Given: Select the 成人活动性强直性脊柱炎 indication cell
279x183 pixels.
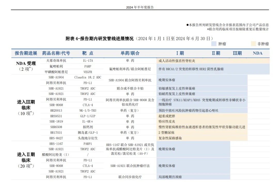Looking at the screenshot, I should 177,61.
